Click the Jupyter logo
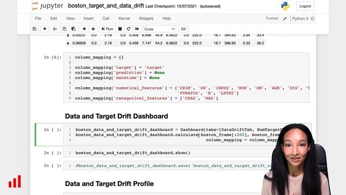The width and height of the screenshot is (346, 195). point(47,6)
